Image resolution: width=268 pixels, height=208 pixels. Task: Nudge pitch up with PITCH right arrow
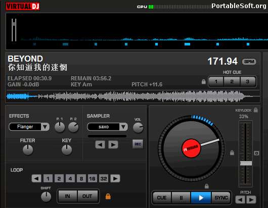point(251,199)
